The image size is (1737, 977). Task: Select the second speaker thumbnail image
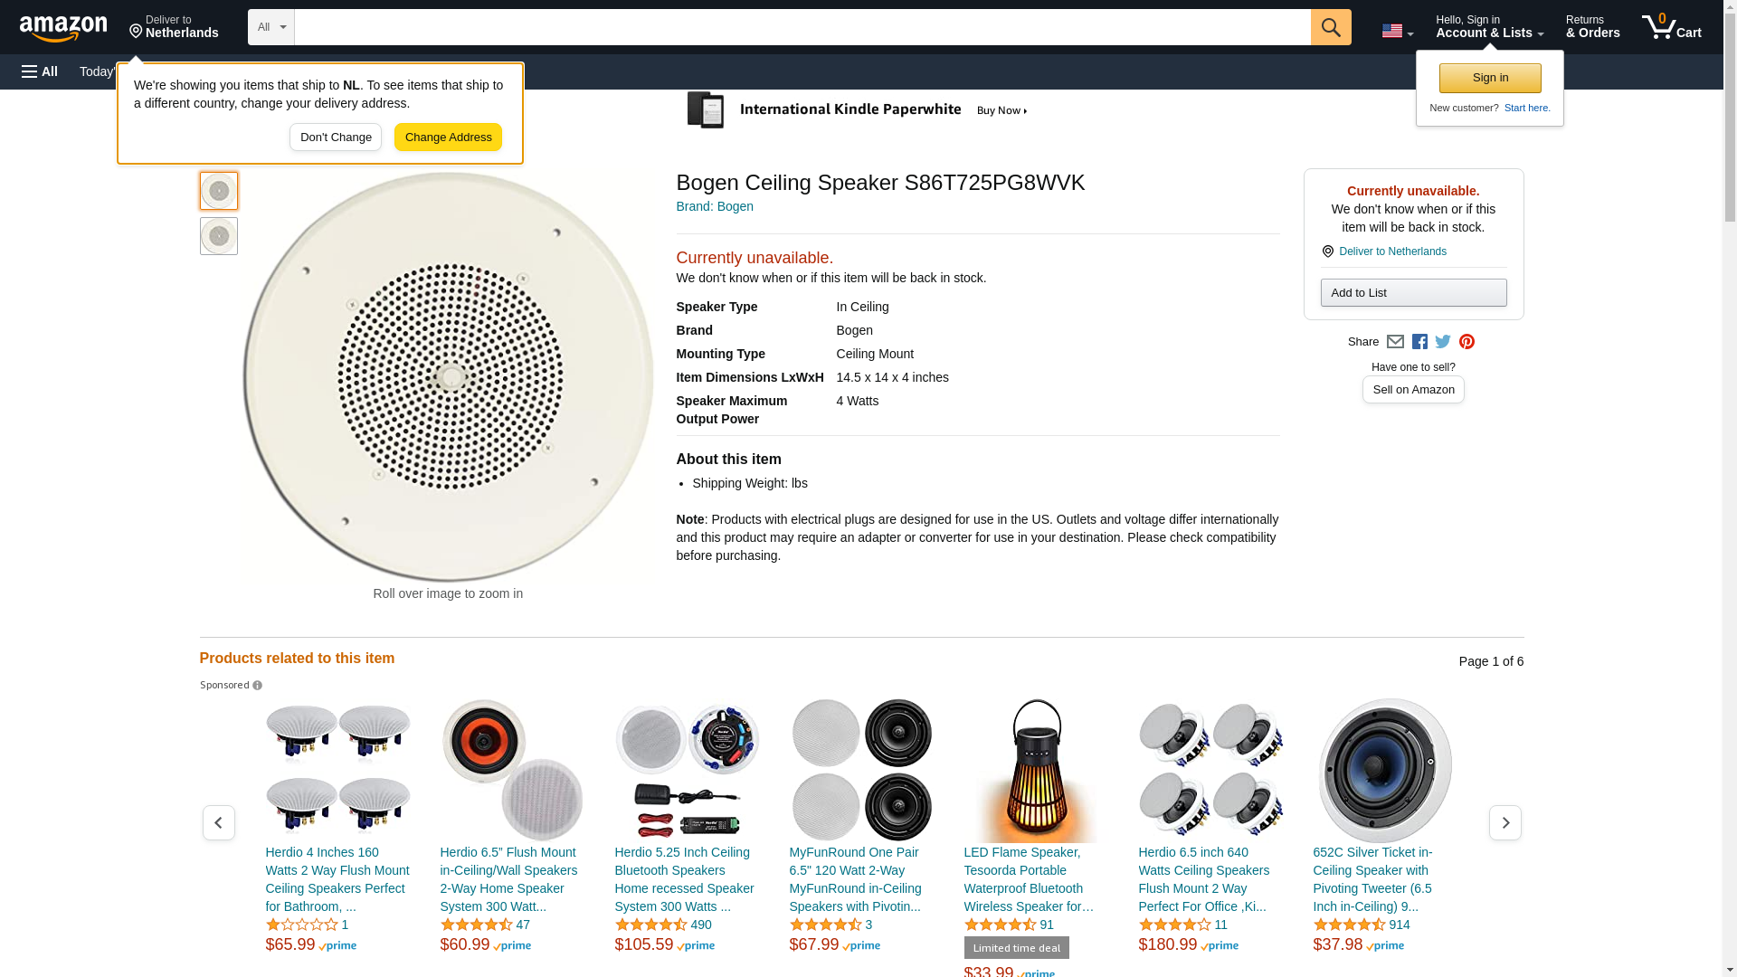219,236
